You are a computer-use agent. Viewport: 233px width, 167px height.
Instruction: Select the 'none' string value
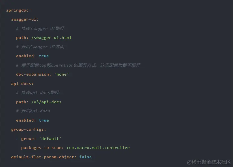(x=61, y=74)
